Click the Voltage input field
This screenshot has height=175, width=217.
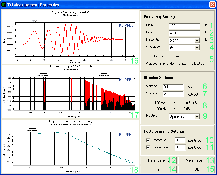point(173,87)
